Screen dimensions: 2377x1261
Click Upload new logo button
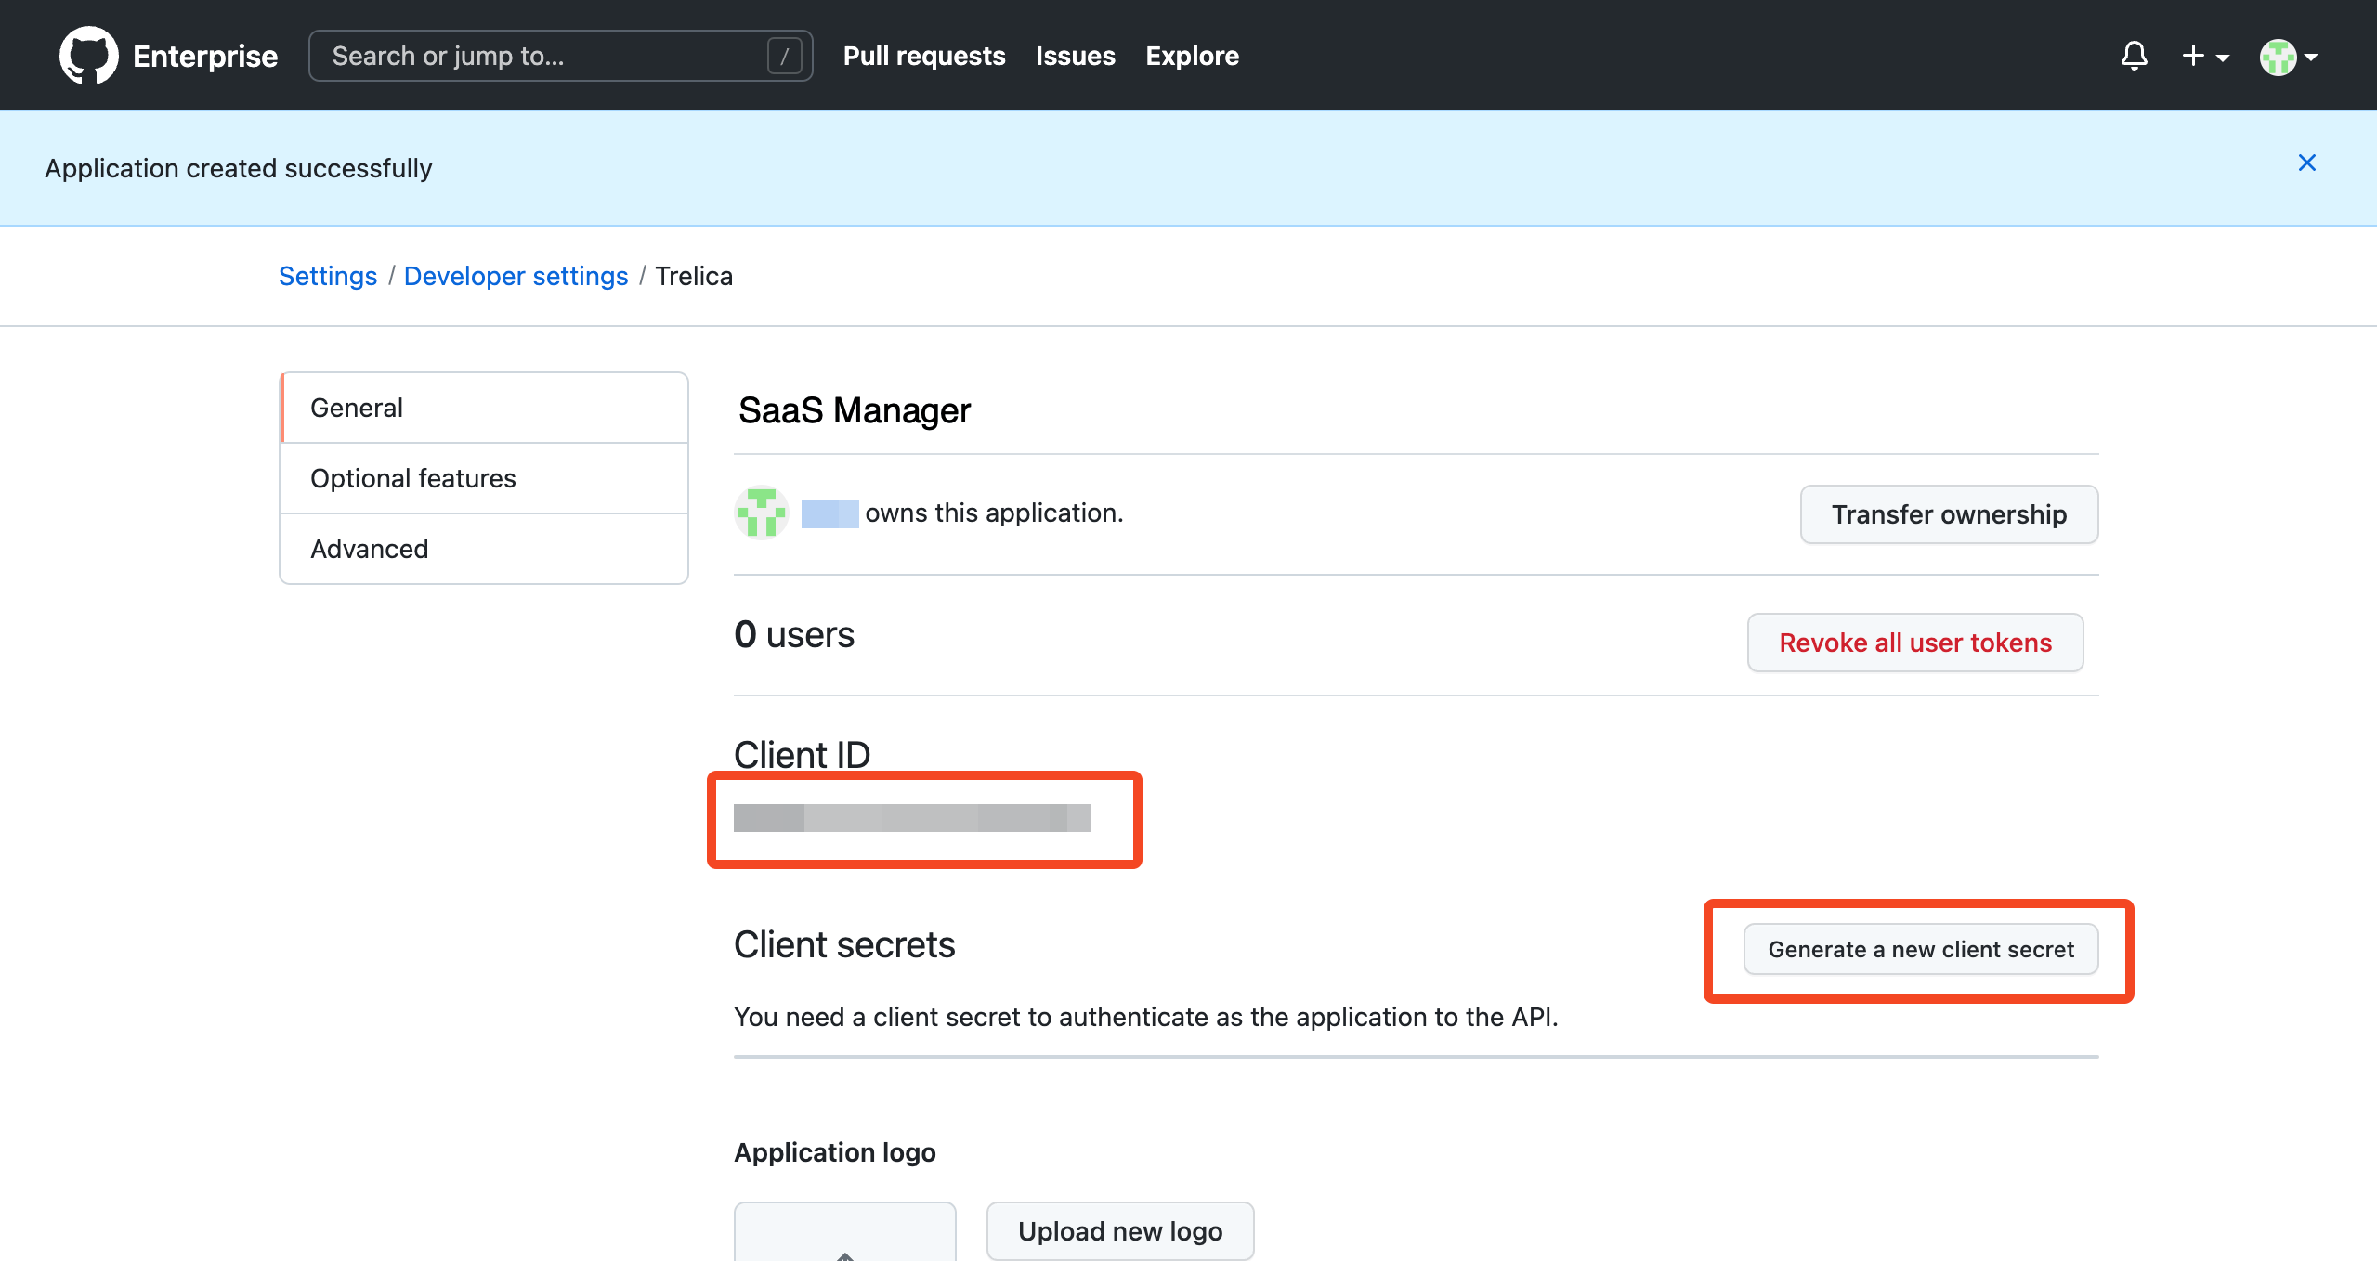[1119, 1231]
